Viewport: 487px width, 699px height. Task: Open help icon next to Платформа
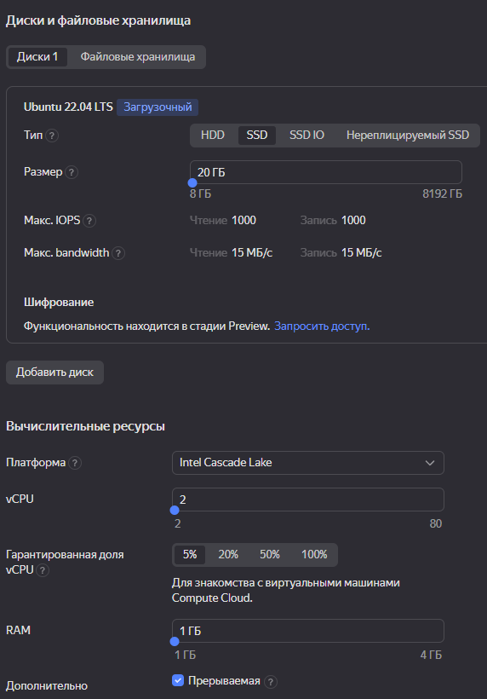(x=75, y=463)
